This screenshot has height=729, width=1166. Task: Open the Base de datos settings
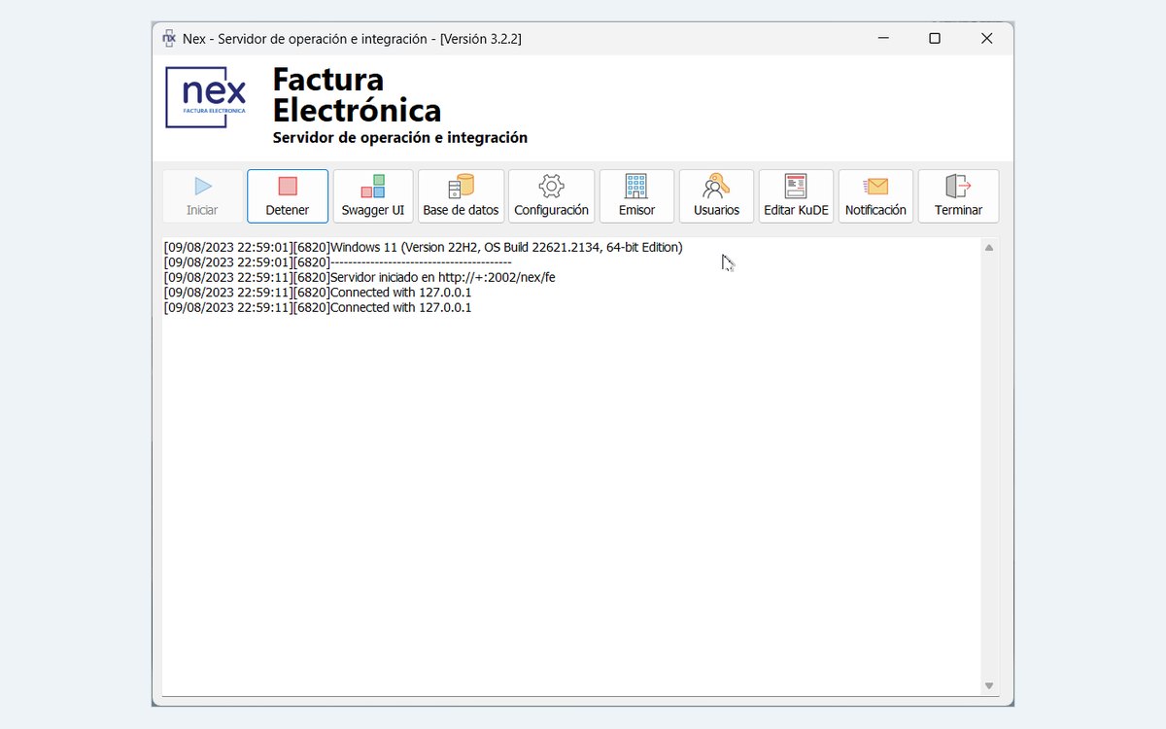click(461, 196)
